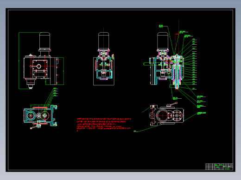Select the title block table in drawing corner

tap(219, 167)
